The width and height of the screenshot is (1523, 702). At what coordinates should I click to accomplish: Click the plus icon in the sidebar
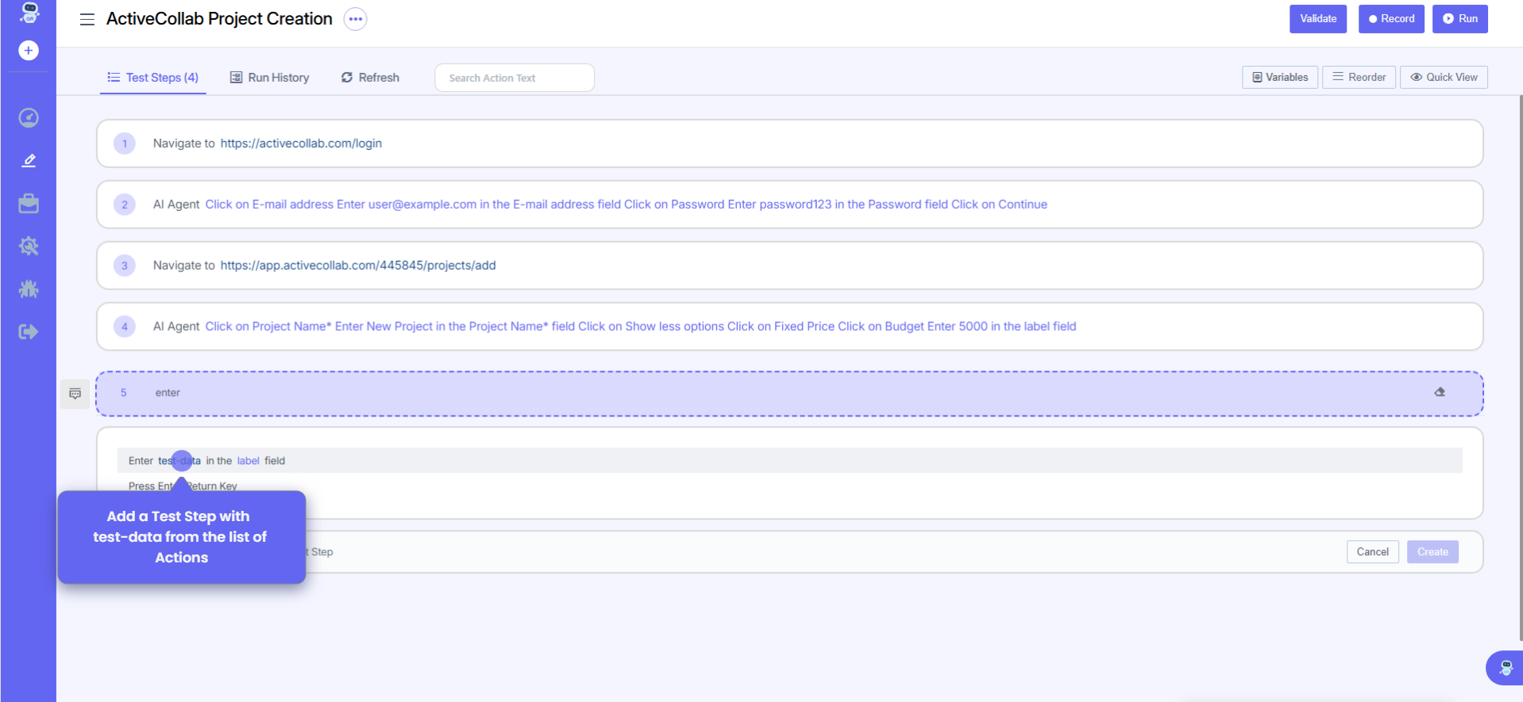tap(29, 51)
